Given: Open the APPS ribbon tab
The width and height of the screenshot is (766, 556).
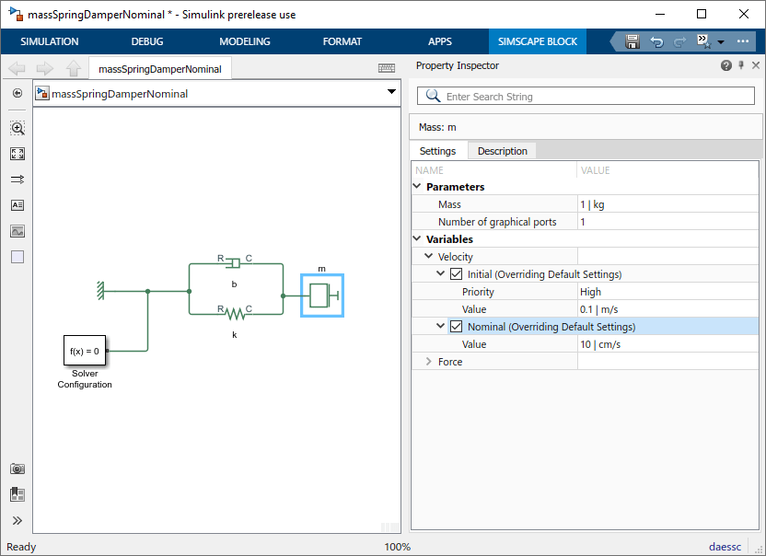Looking at the screenshot, I should (440, 41).
